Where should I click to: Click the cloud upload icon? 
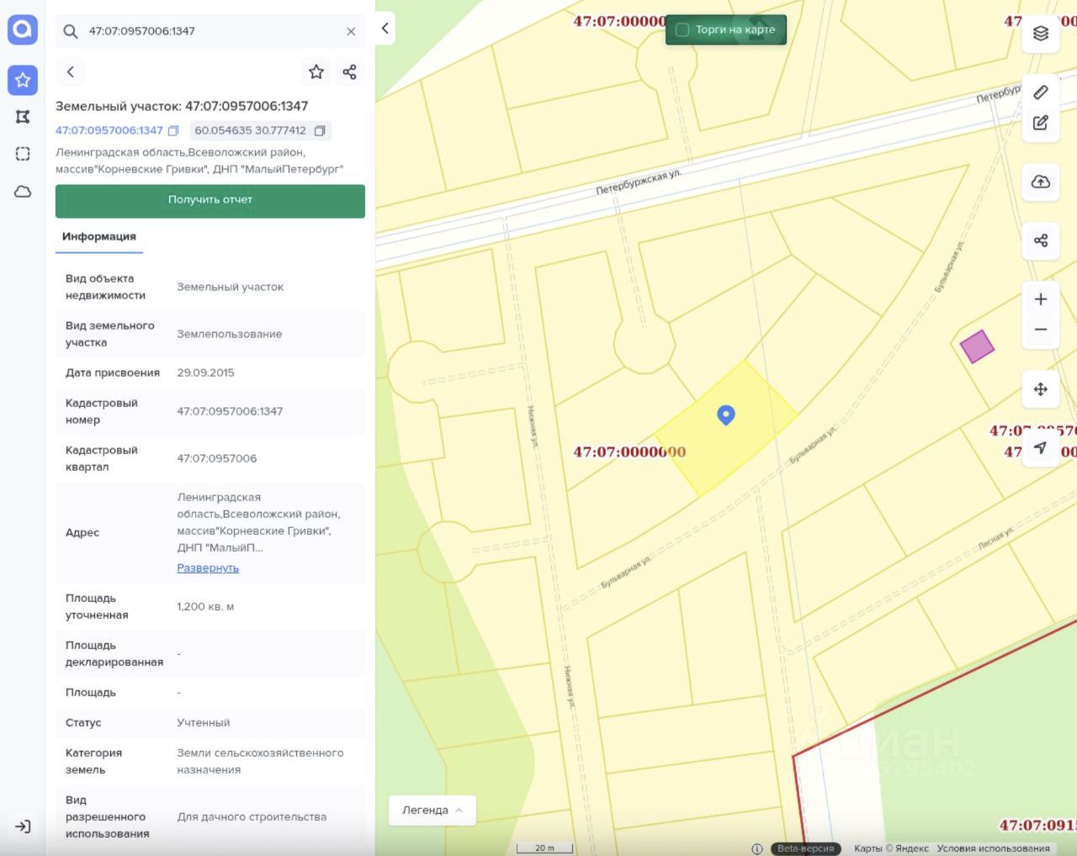(1041, 182)
